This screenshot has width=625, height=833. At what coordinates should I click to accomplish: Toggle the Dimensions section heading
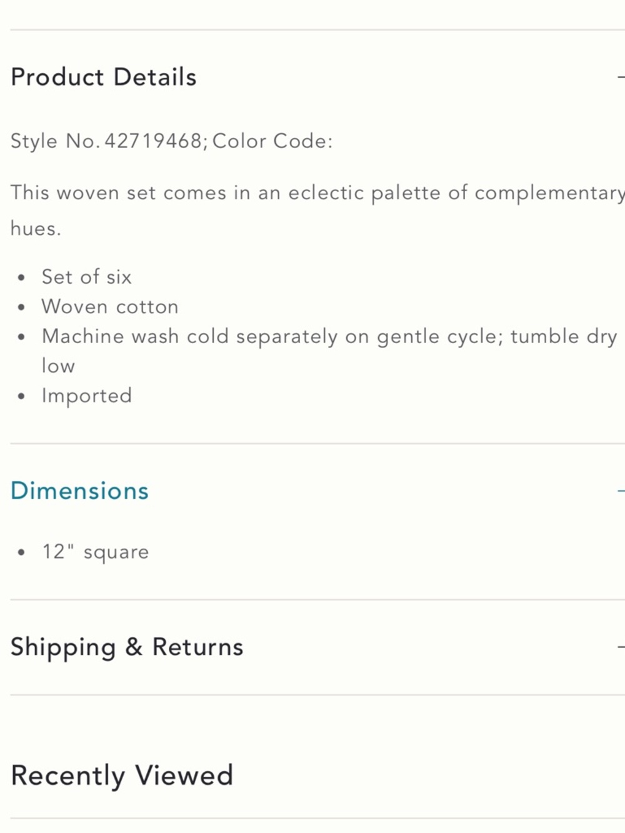point(80,491)
